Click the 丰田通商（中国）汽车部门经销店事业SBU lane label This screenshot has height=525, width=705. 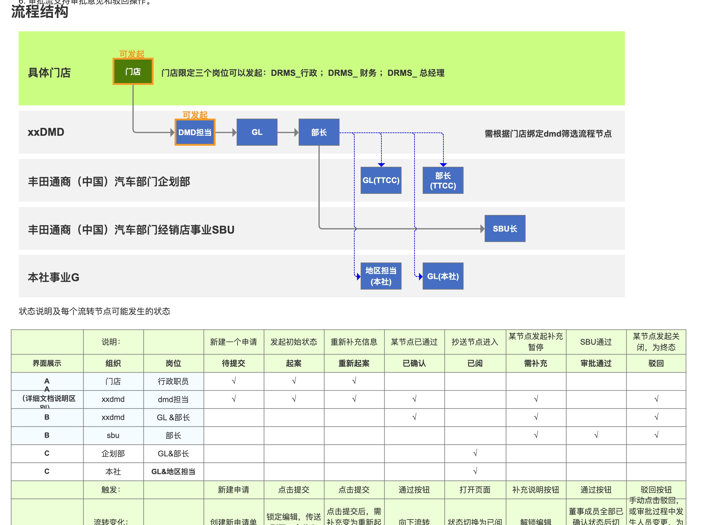pos(131,230)
